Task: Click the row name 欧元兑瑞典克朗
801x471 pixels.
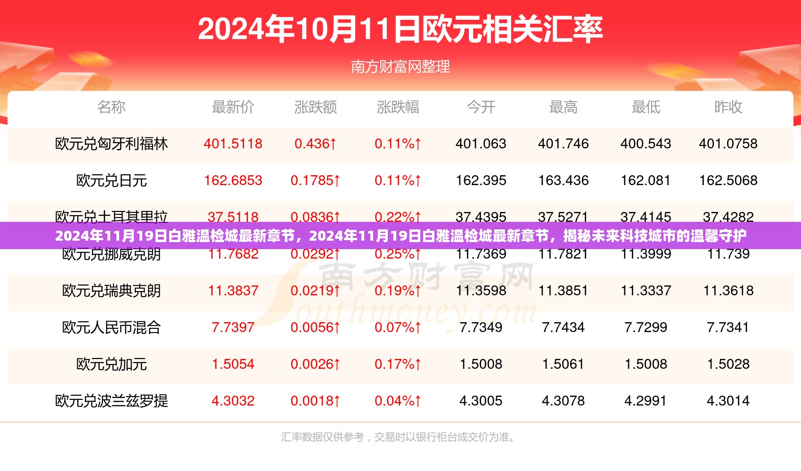Action: point(112,291)
